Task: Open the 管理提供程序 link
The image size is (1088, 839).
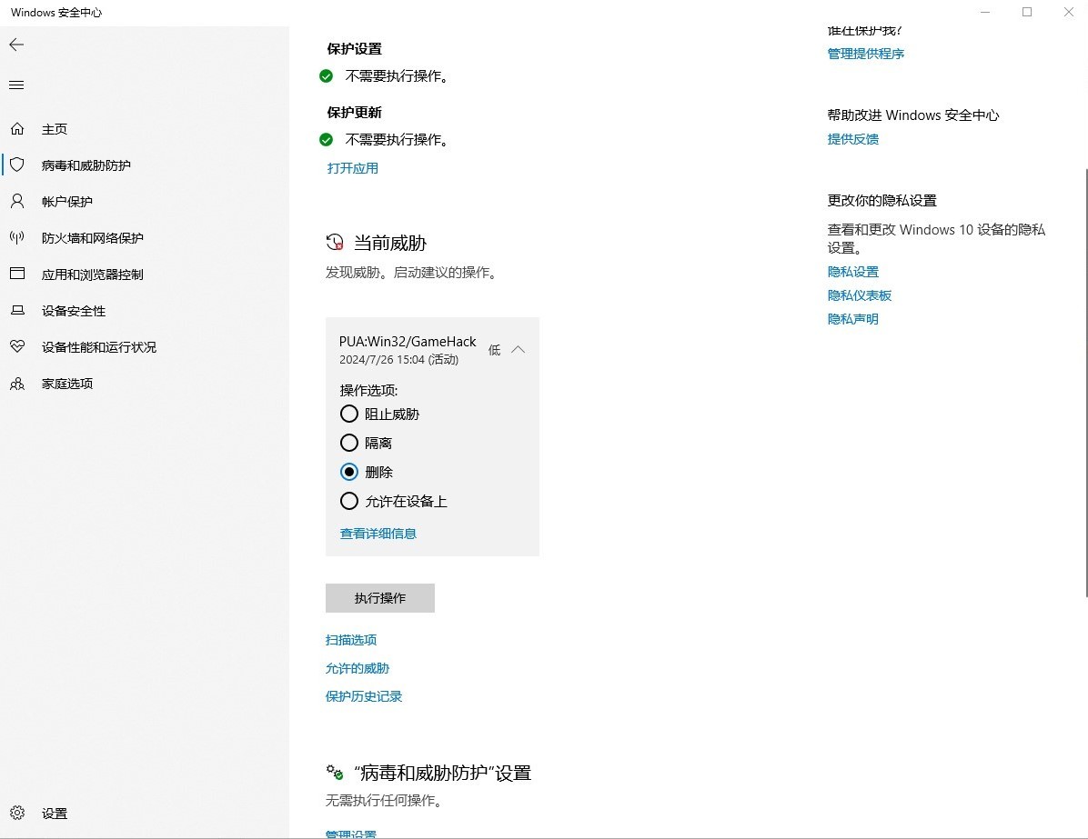Action: (x=866, y=54)
